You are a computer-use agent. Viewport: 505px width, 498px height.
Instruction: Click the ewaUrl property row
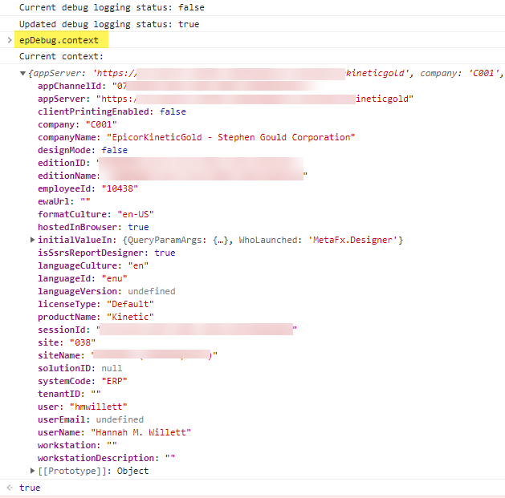pyautogui.click(x=63, y=201)
